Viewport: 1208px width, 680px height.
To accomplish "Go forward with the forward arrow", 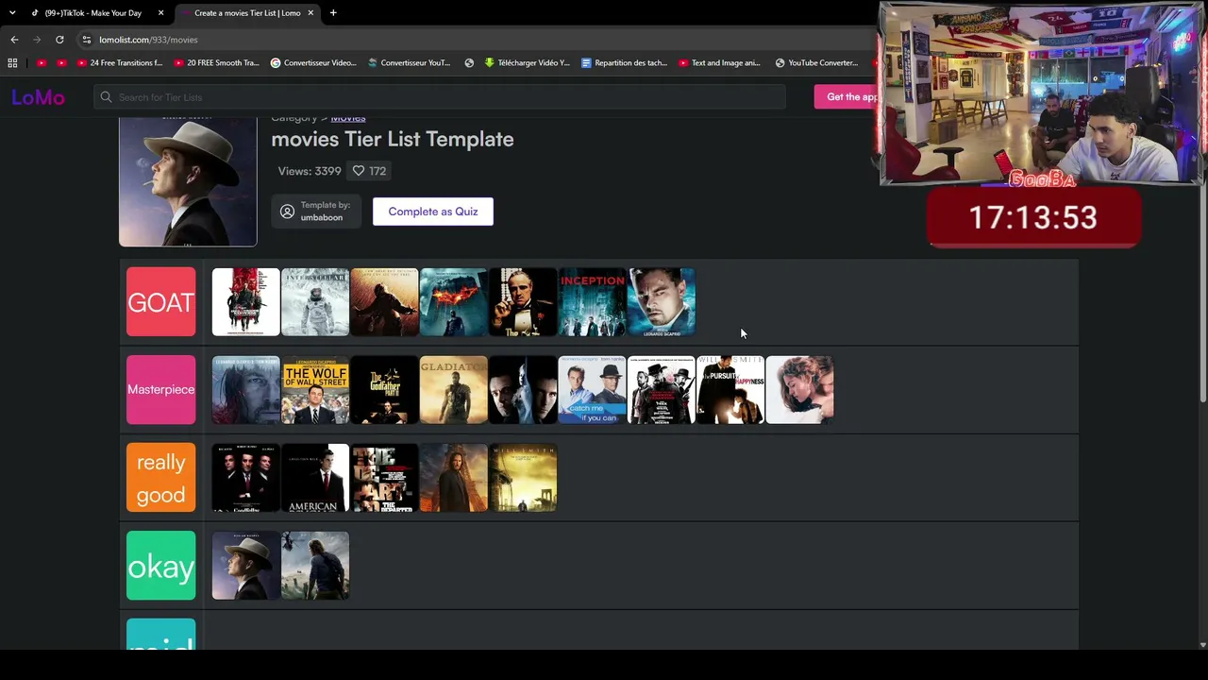I will pyautogui.click(x=37, y=40).
